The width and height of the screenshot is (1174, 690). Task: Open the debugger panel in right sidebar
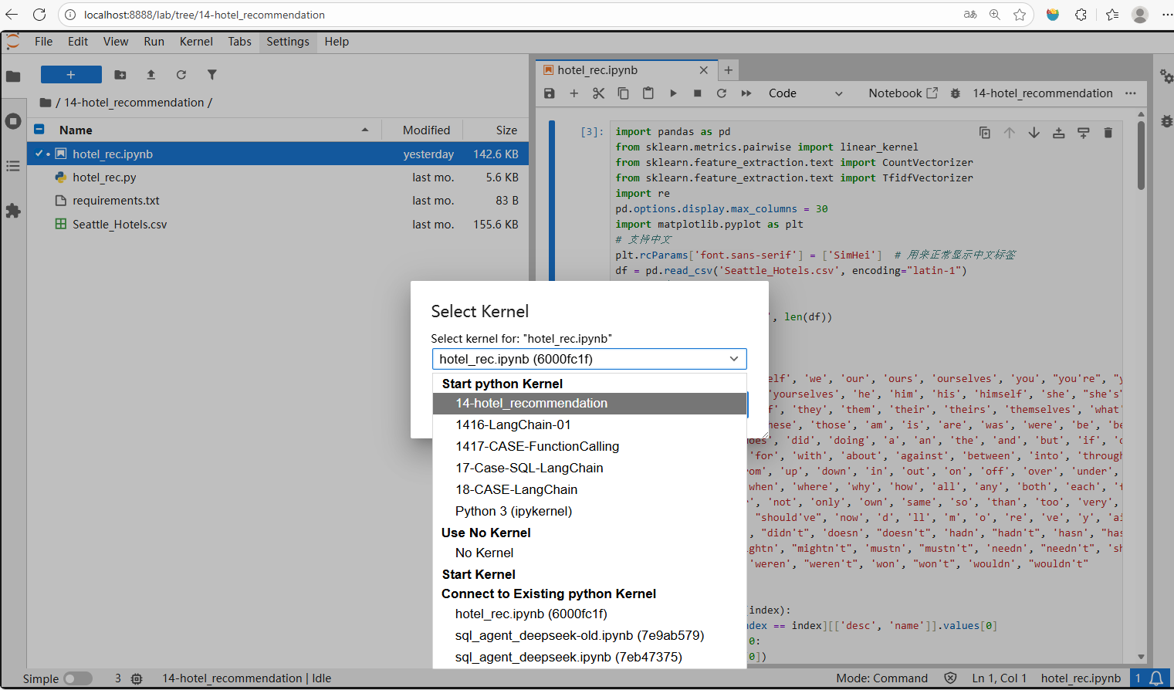click(1166, 121)
